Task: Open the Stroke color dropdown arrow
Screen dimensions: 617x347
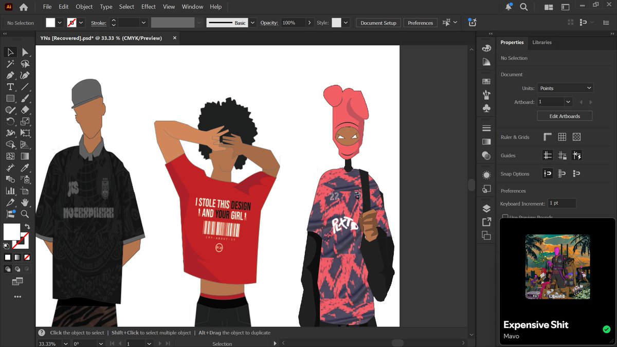Action: pyautogui.click(x=81, y=23)
